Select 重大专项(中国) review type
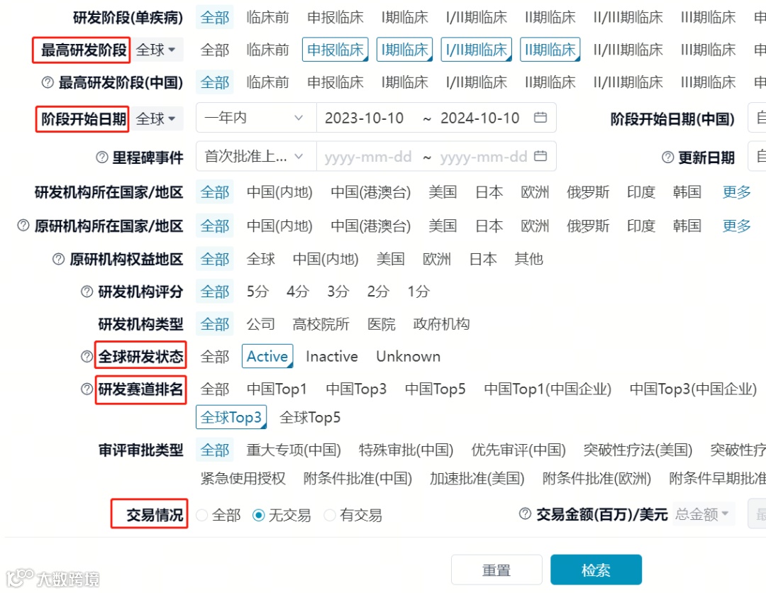The height and width of the screenshot is (593, 766). coord(294,450)
